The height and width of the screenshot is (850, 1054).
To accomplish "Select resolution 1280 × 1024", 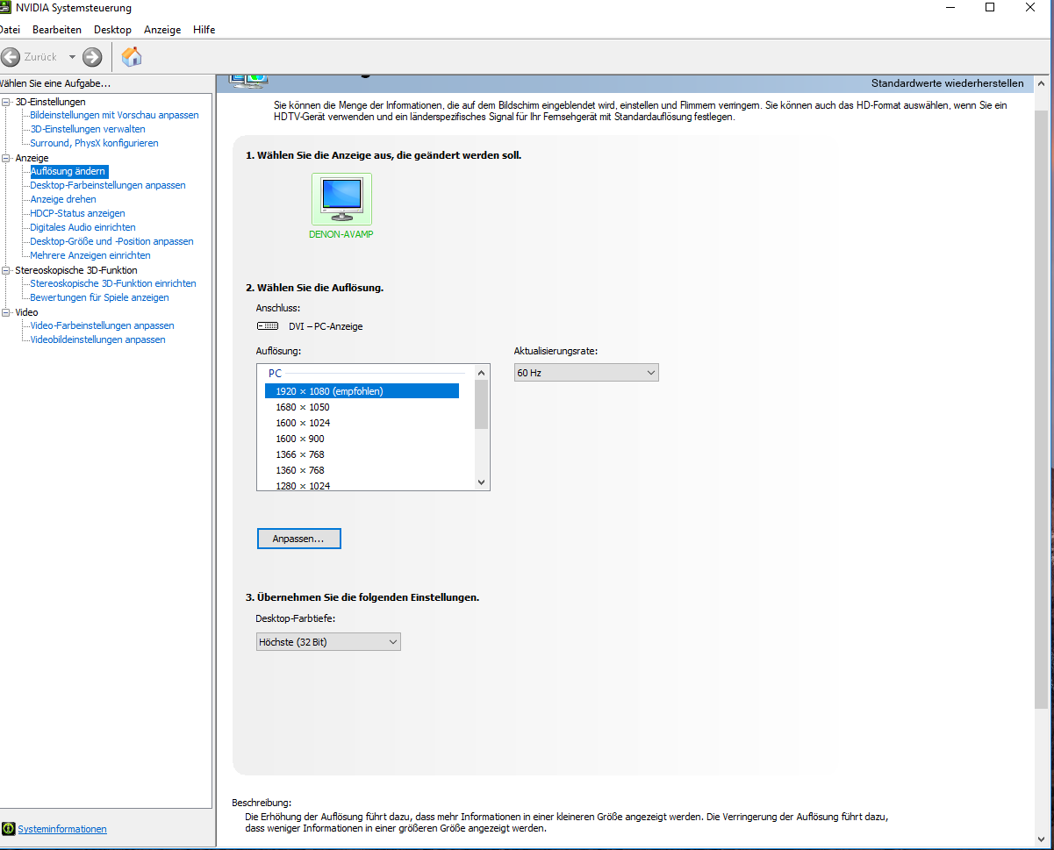I will click(x=302, y=485).
